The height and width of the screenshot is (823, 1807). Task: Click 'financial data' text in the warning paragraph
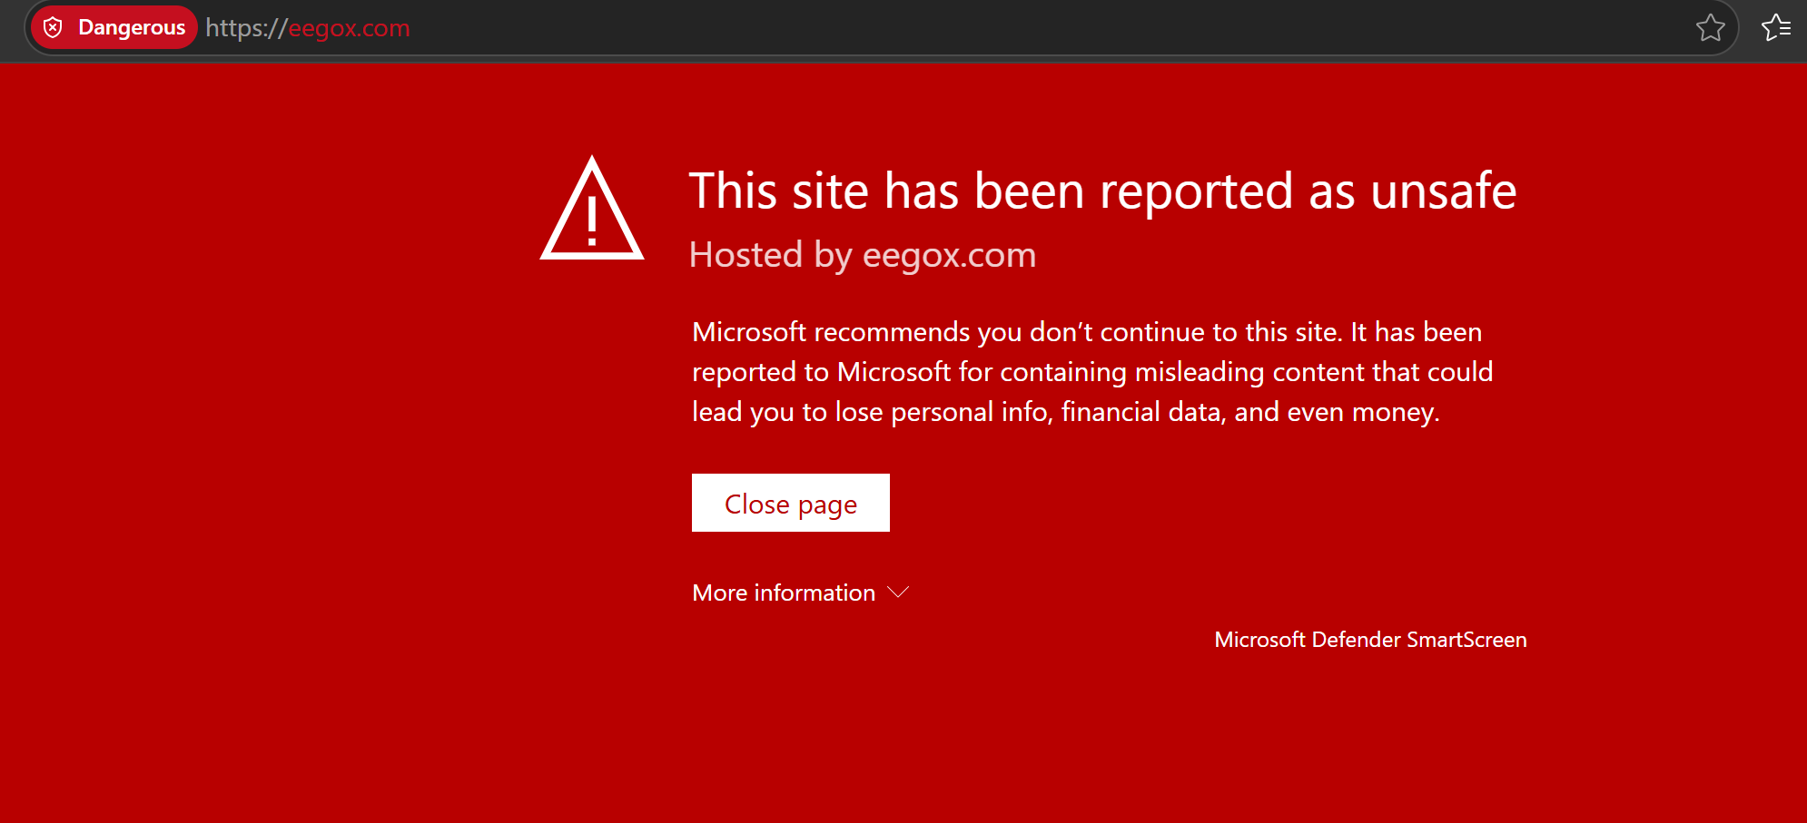click(1140, 412)
